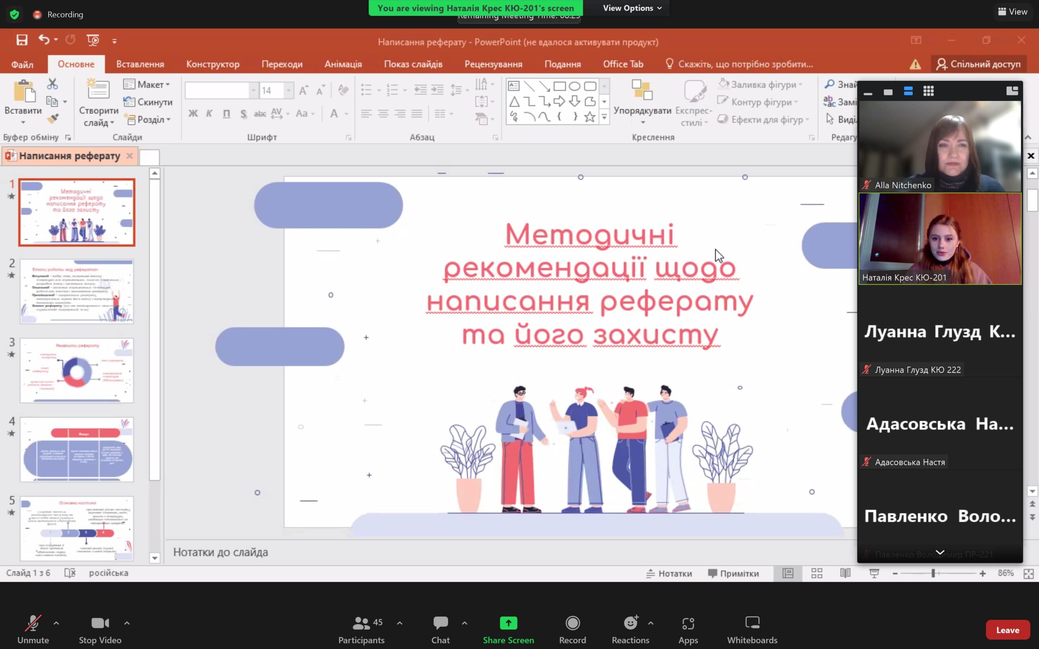Click the zoom out minus button

tap(895, 573)
